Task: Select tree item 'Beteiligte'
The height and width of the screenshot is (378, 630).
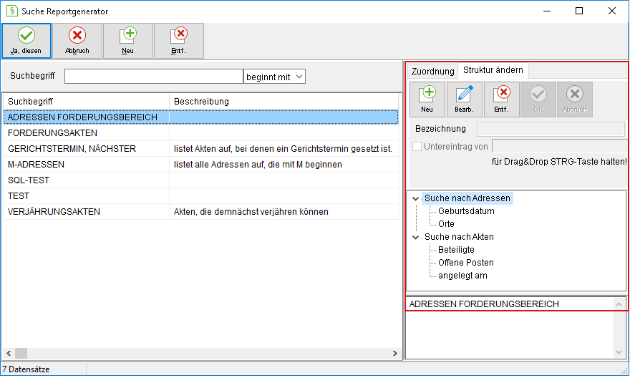Action: pyautogui.click(x=456, y=250)
